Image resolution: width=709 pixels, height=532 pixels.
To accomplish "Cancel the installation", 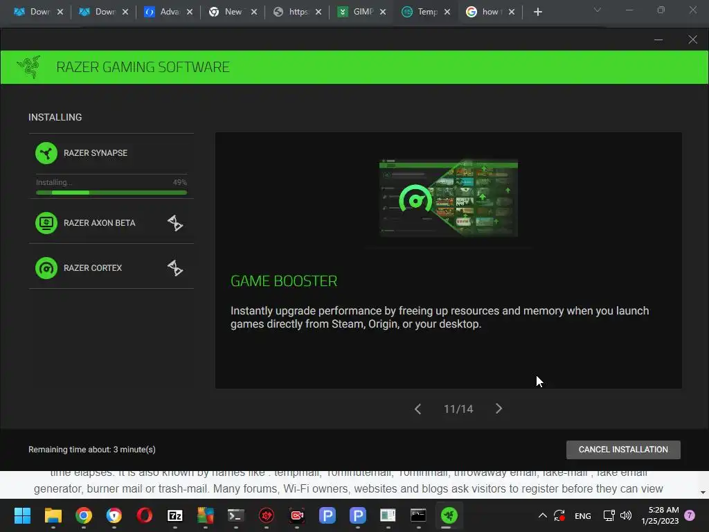I will (x=623, y=450).
